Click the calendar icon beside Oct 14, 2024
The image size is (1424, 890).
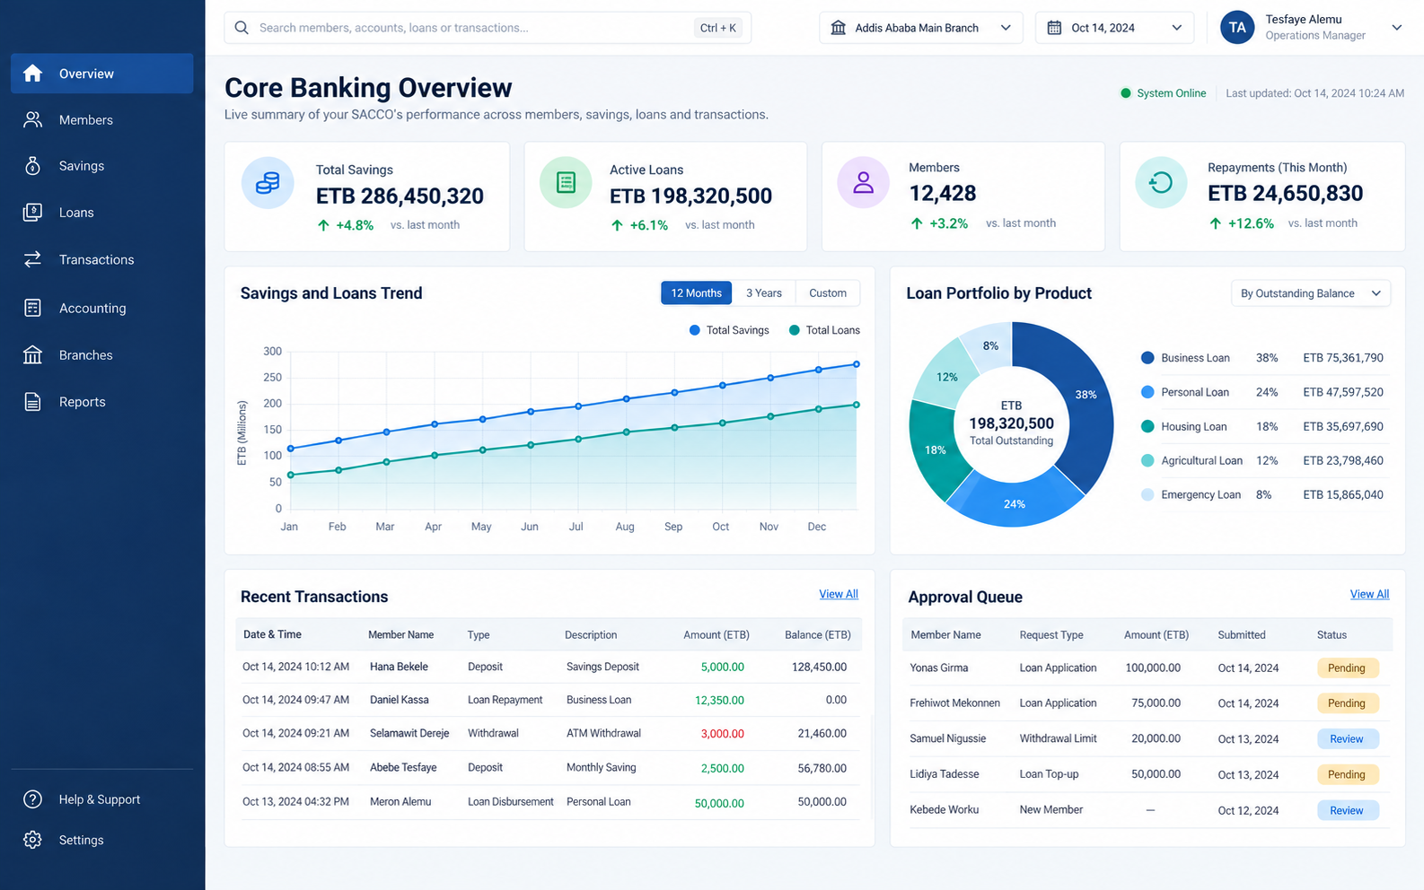tap(1055, 28)
